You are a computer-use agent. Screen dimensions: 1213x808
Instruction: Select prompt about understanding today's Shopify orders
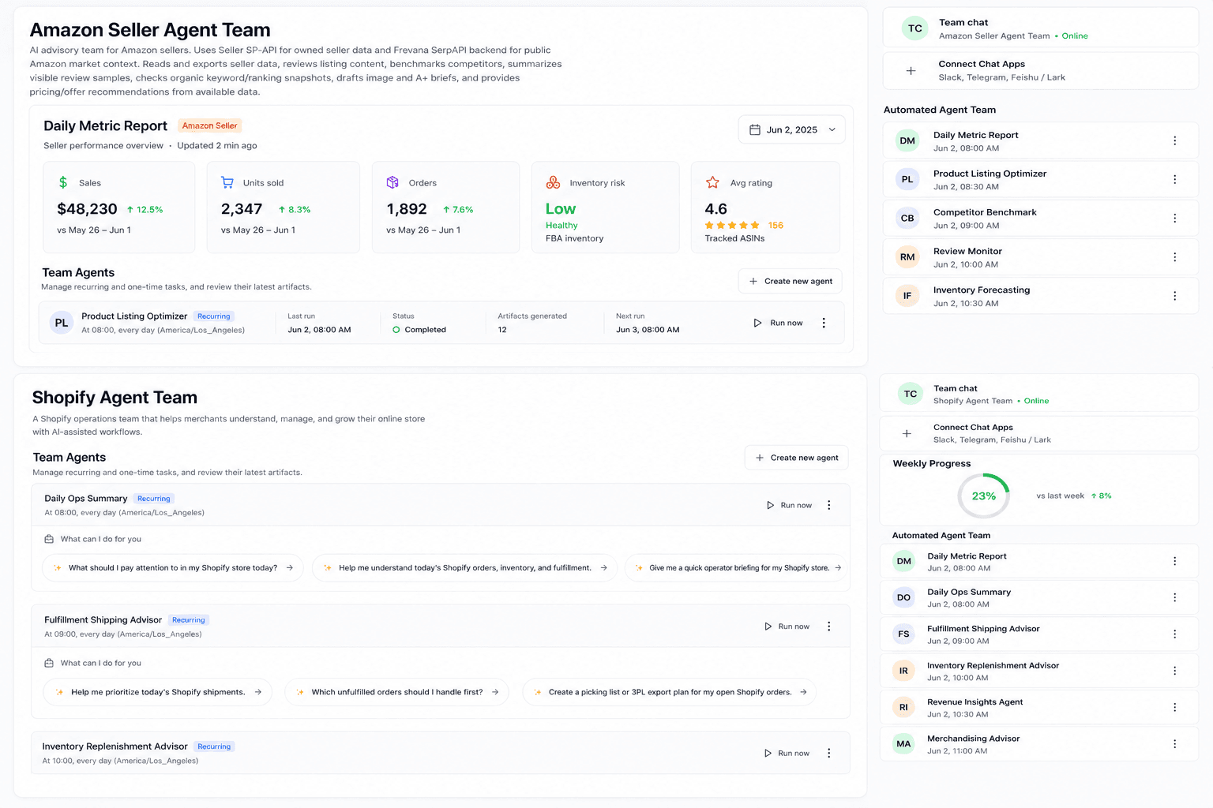[465, 568]
